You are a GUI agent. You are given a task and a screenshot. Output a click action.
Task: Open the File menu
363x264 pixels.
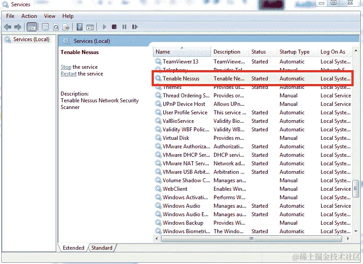(10, 16)
